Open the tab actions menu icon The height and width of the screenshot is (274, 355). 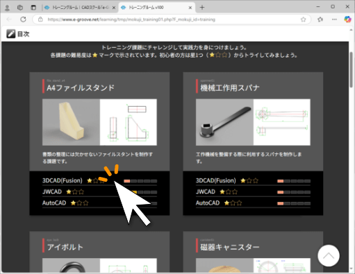(33, 8)
